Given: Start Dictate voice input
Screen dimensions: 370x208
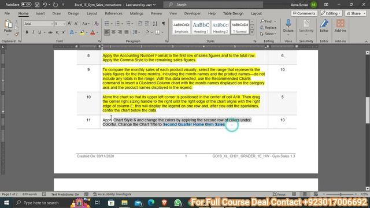Looking at the screenshot, I should 288,27.
